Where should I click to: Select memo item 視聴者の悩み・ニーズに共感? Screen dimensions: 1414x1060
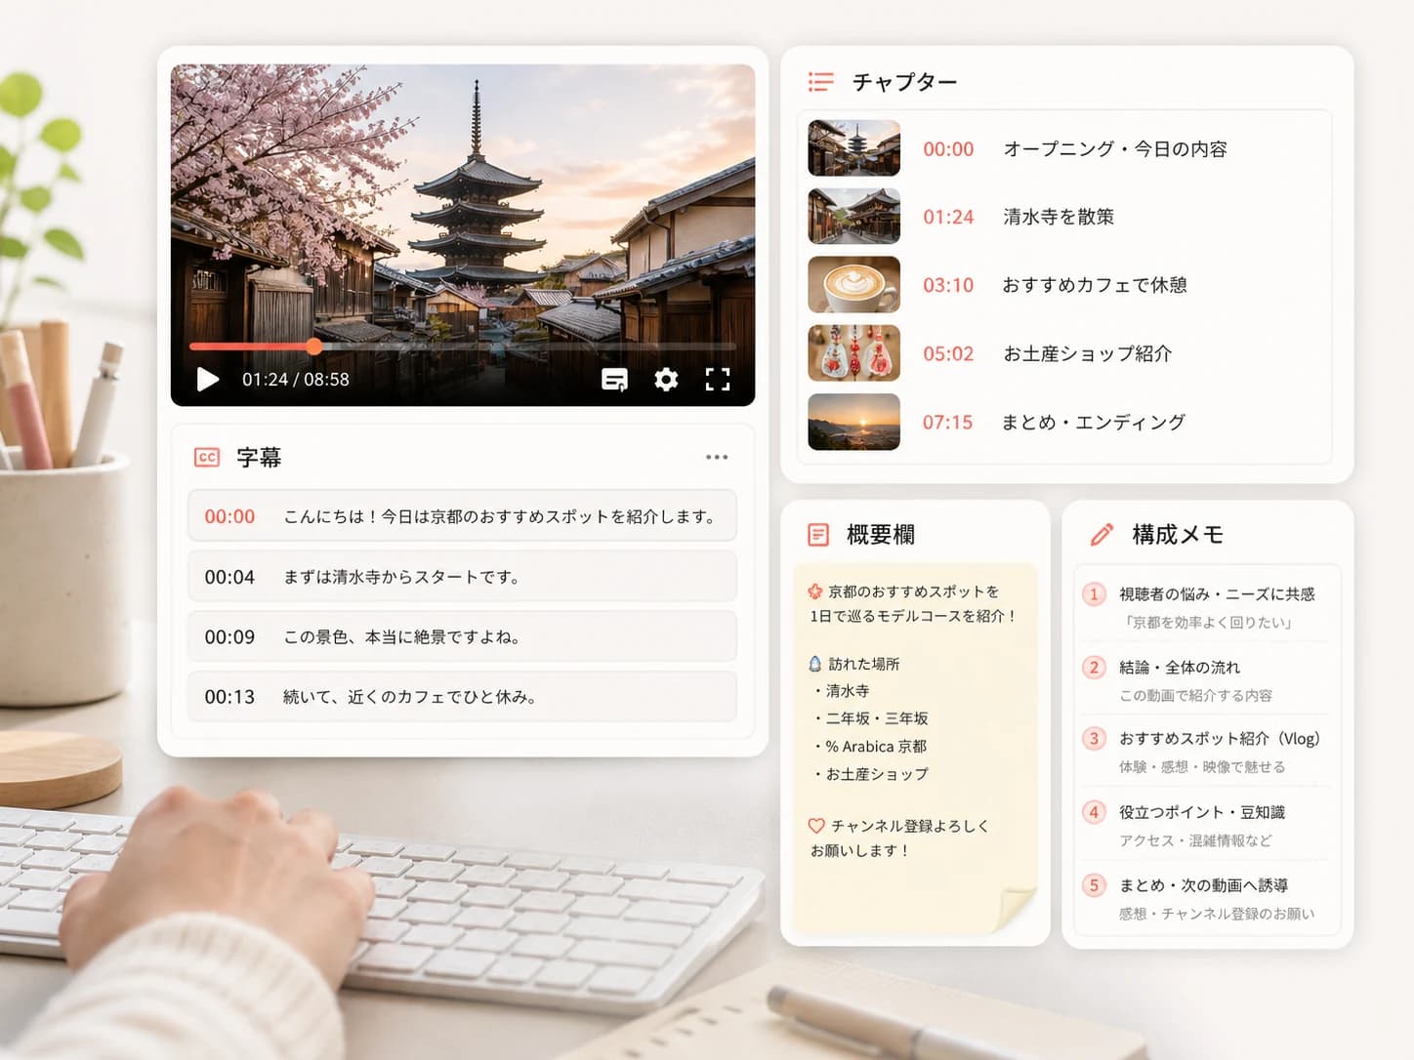(1217, 594)
